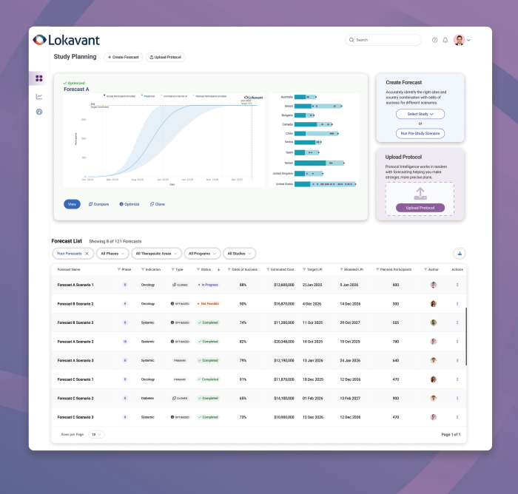Filter the Author column

pyautogui.click(x=425, y=269)
